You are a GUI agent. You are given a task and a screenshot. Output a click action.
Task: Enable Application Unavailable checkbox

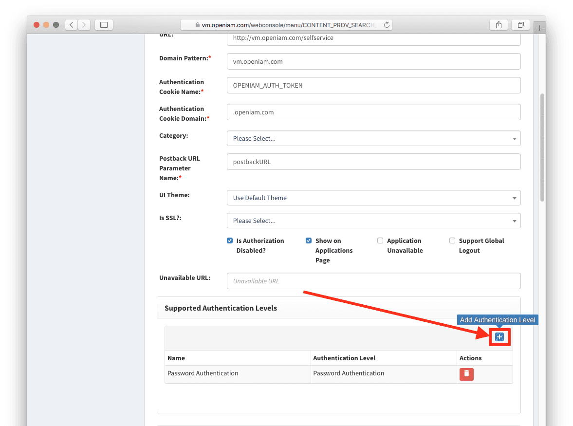tap(380, 241)
